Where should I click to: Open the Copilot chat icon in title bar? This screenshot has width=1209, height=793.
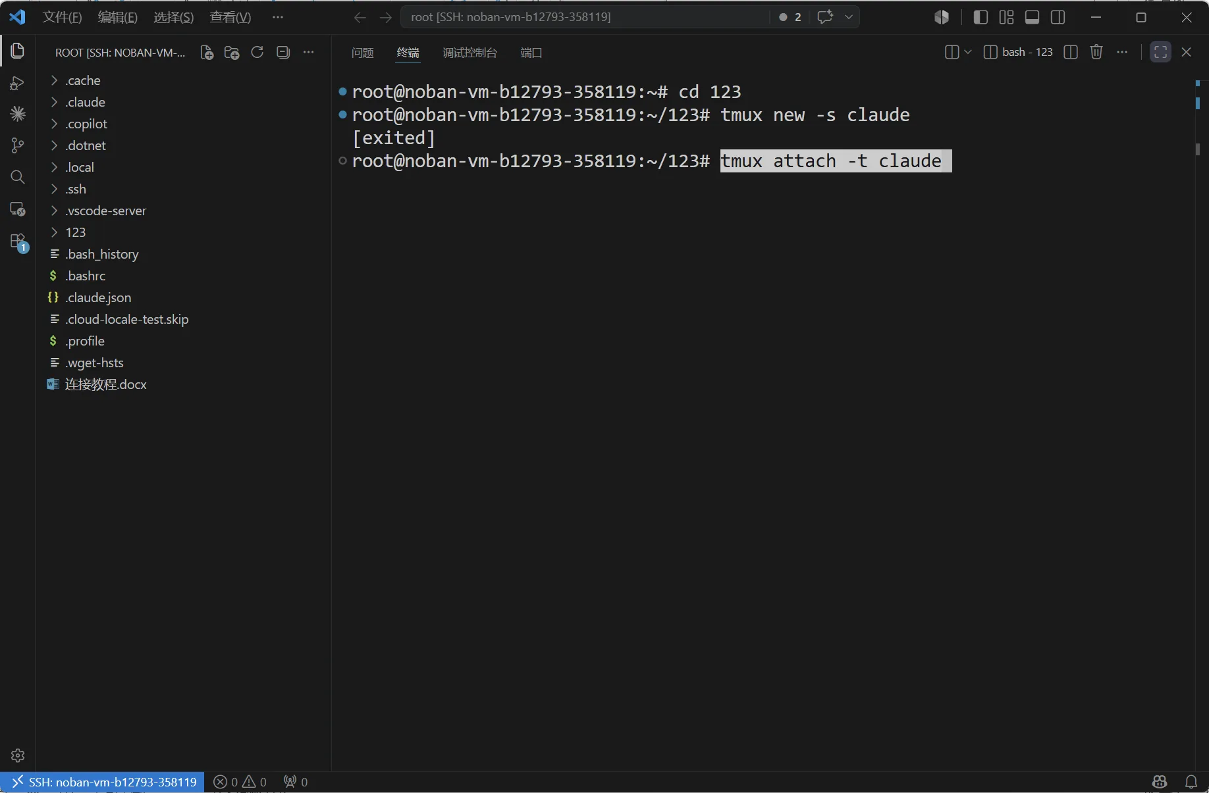pyautogui.click(x=825, y=17)
